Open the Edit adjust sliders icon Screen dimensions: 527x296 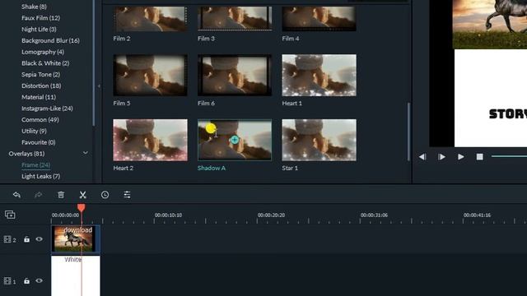click(x=127, y=195)
